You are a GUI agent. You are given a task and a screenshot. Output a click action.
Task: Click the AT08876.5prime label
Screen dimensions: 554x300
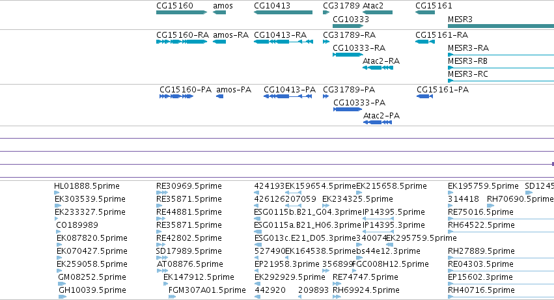pos(189,264)
